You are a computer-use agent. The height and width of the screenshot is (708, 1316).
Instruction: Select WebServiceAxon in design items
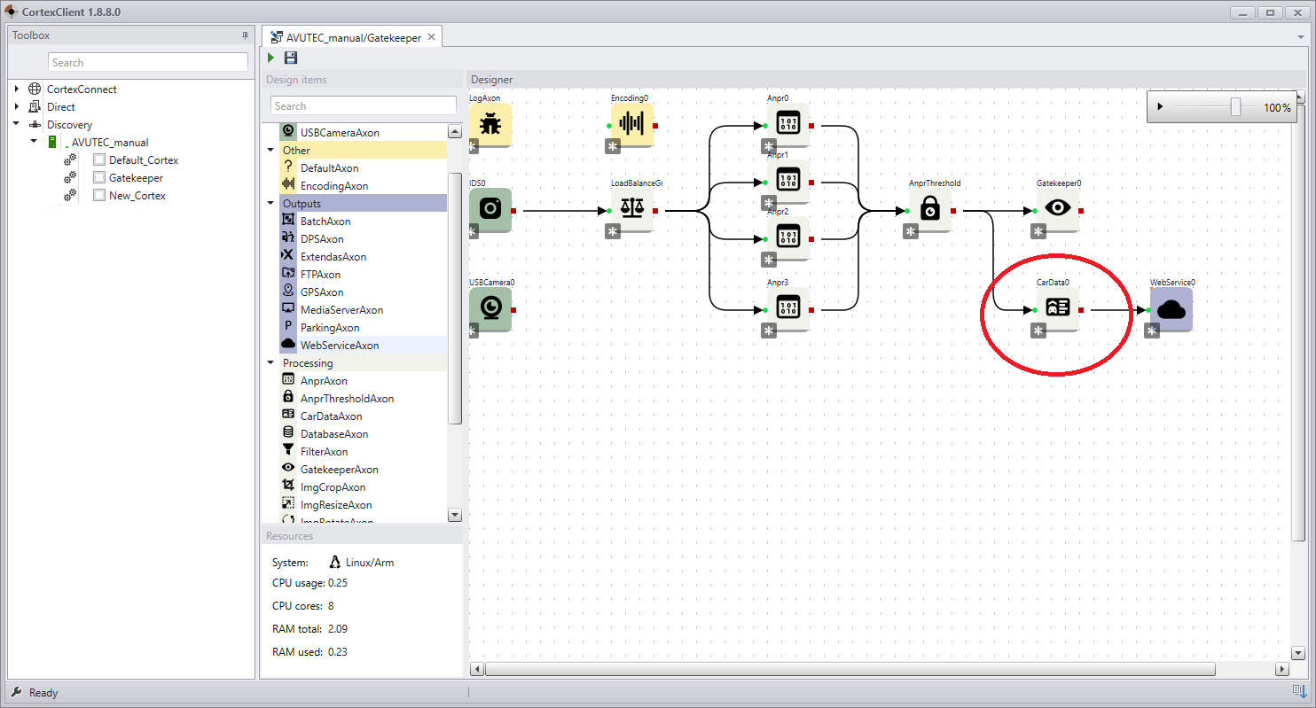[x=340, y=346]
